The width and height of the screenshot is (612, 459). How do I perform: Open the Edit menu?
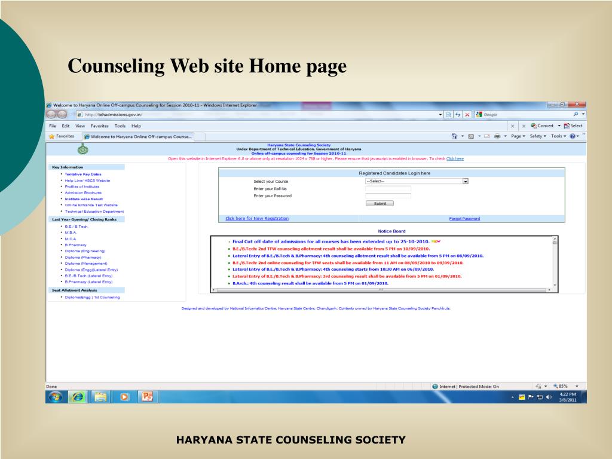pos(66,126)
